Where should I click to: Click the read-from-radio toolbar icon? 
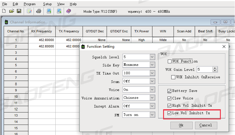click(x=49, y=11)
